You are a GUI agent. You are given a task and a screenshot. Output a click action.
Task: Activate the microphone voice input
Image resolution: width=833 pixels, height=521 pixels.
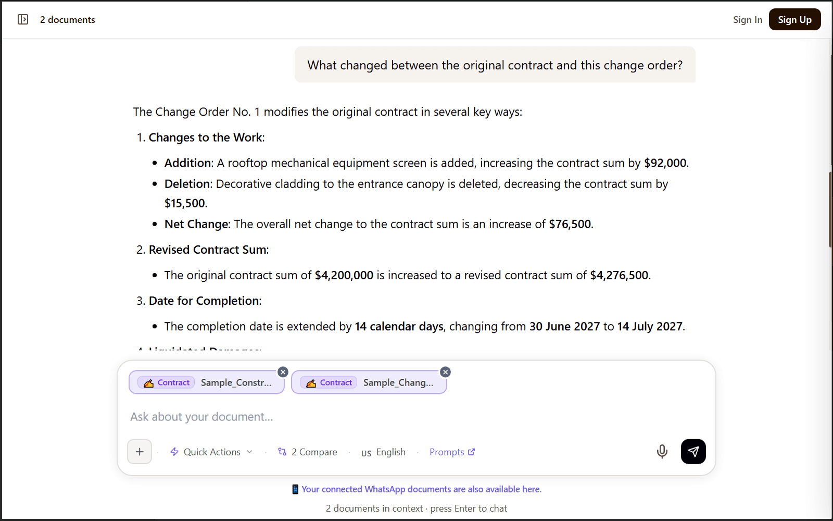[662, 451]
